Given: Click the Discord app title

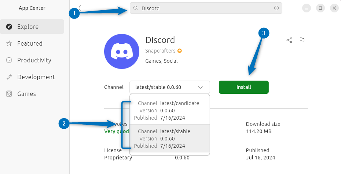Looking at the screenshot, I should [x=160, y=40].
